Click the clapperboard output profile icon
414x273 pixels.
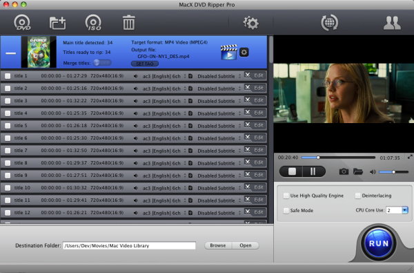click(x=228, y=52)
